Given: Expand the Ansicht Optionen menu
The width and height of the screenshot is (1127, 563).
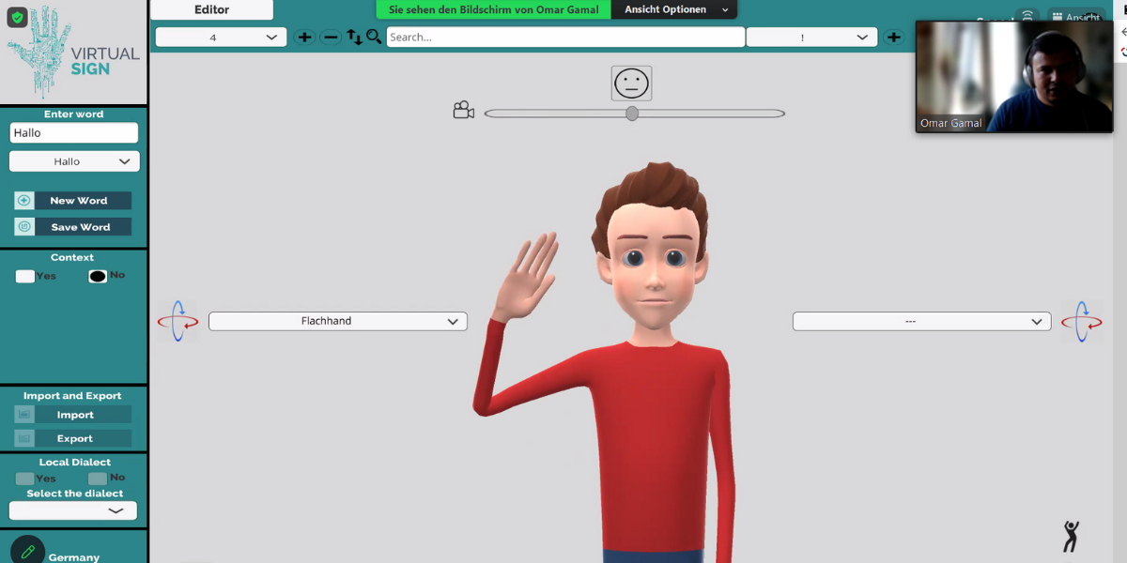Looking at the screenshot, I should coord(674,9).
